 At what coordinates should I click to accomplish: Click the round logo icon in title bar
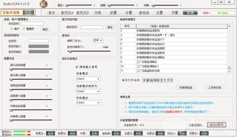tap(44, 4)
